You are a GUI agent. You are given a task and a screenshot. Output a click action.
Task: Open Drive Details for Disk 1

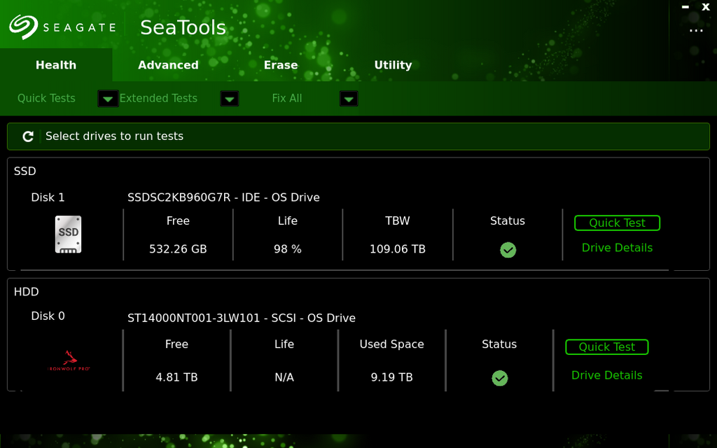618,248
